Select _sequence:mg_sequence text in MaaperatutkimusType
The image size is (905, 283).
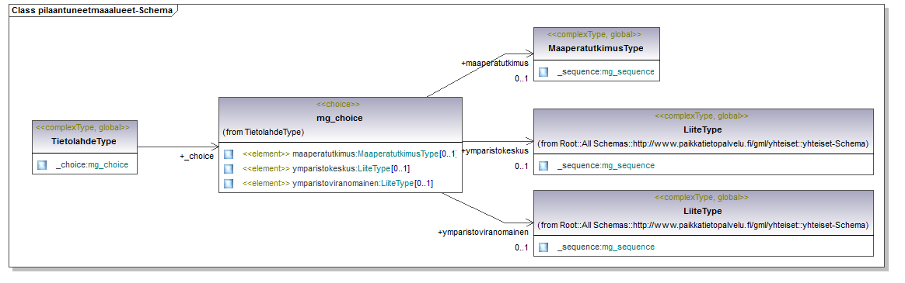click(x=606, y=72)
